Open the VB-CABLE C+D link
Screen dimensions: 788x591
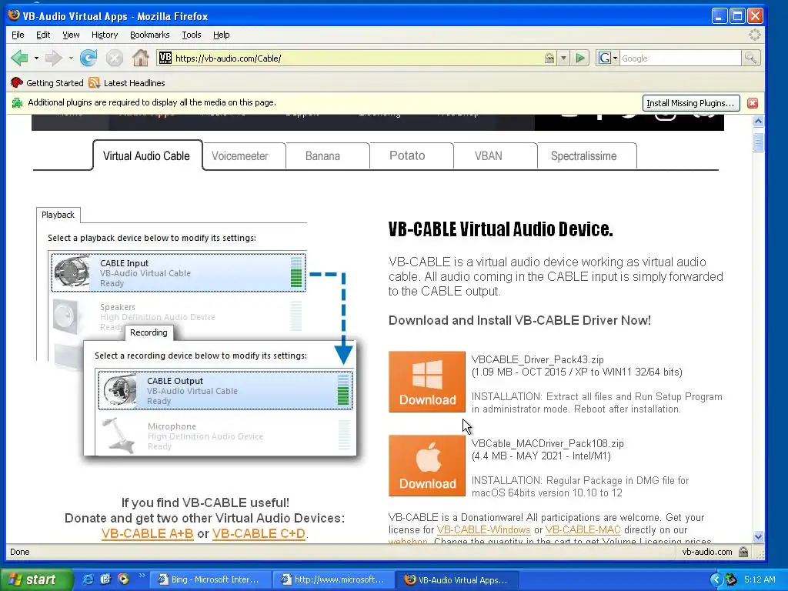coord(259,533)
